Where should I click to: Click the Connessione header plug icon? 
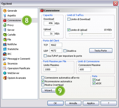pyautogui.click(x=42, y=10)
